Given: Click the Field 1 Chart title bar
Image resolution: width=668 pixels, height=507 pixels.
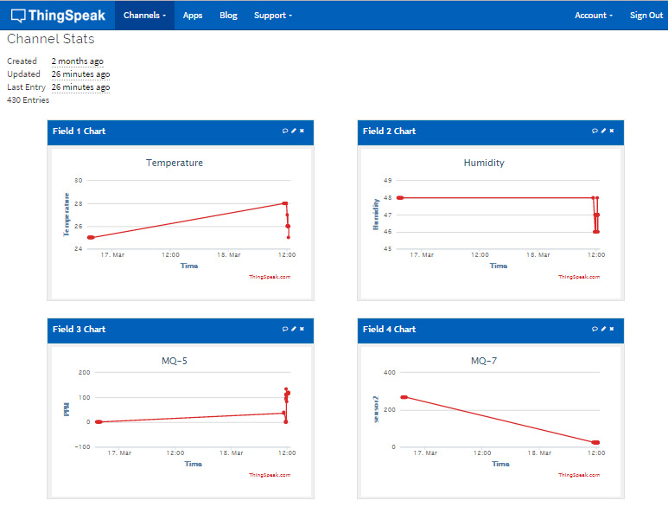Looking at the screenshot, I should (181, 132).
